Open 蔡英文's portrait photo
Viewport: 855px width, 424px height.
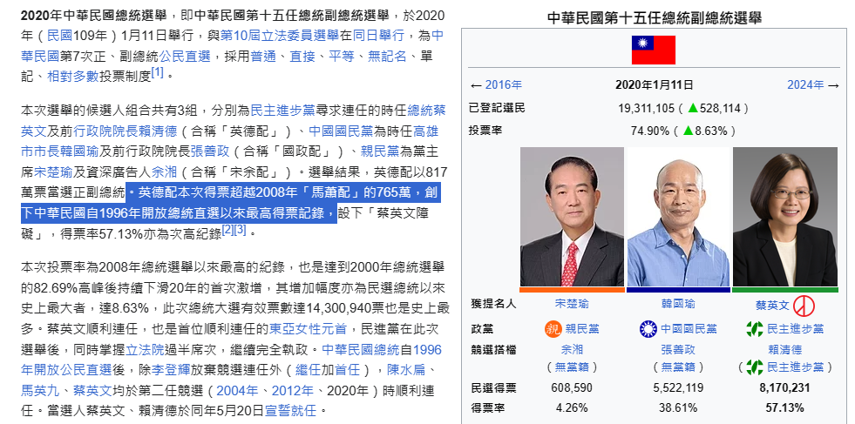click(x=784, y=217)
